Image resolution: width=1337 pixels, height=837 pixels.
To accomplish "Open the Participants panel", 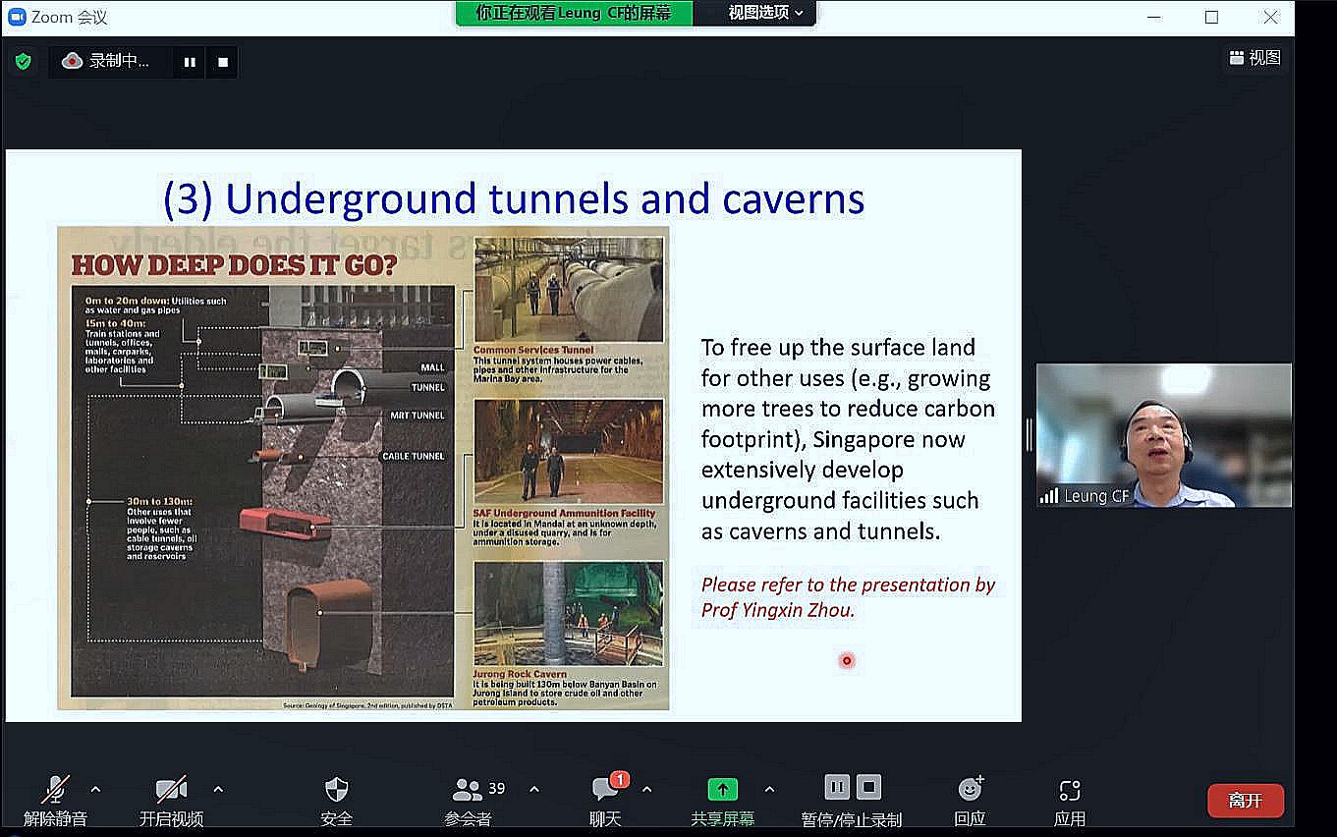I will (x=469, y=790).
